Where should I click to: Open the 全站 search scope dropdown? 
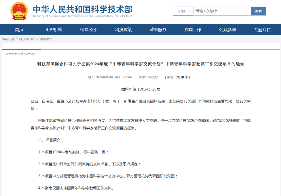pyautogui.click(x=181, y=11)
